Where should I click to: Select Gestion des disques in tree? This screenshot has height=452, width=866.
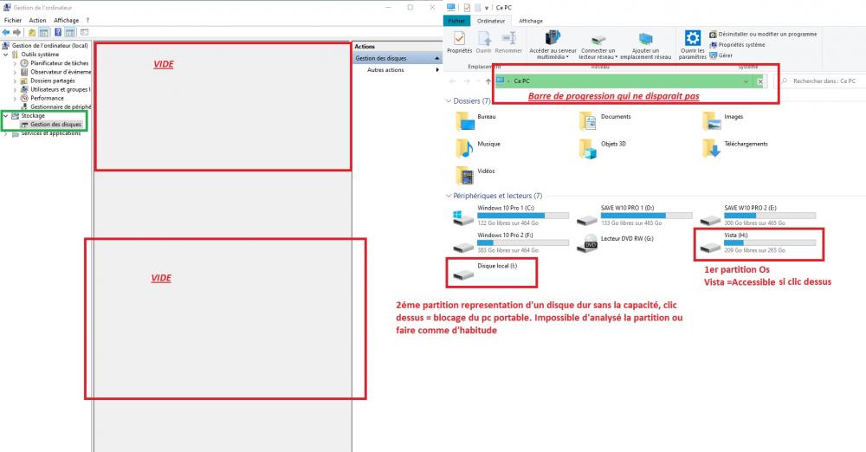point(51,125)
